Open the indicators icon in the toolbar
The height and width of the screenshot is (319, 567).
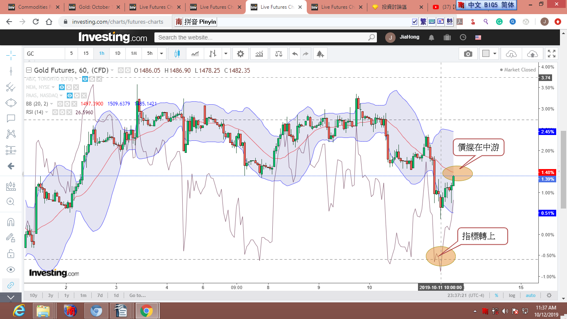point(259,54)
